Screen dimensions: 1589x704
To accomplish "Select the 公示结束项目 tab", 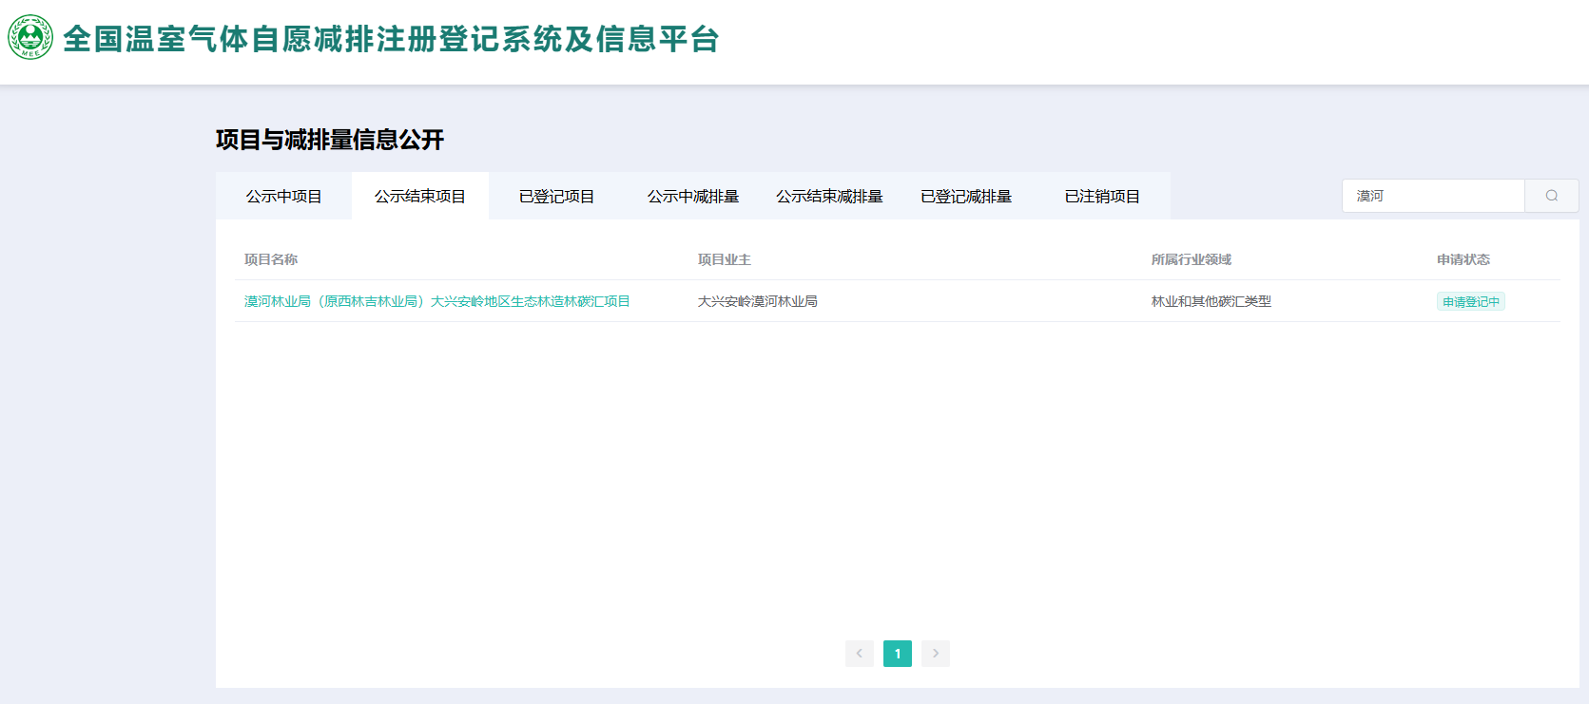I will pyautogui.click(x=419, y=197).
